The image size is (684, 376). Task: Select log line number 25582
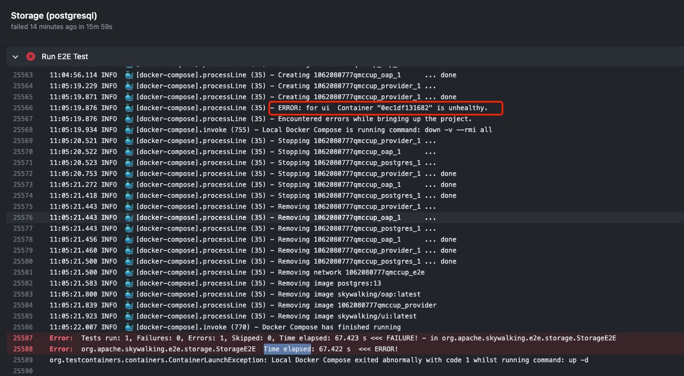click(23, 283)
